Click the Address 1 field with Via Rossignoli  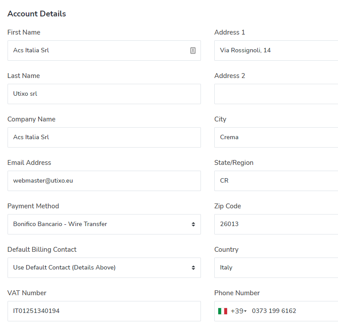click(276, 51)
